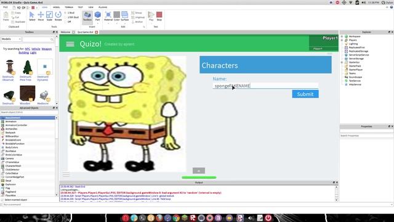Switch to the PLUGINS ribbon tab

(x=103, y=7)
